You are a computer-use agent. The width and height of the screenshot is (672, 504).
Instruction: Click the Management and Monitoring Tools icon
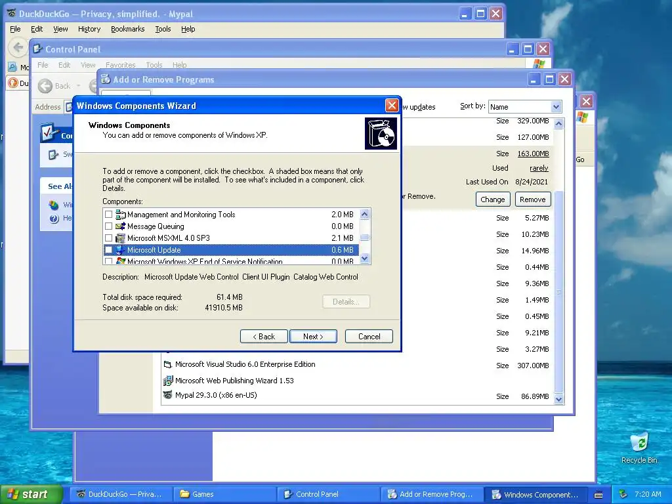pyautogui.click(x=121, y=215)
